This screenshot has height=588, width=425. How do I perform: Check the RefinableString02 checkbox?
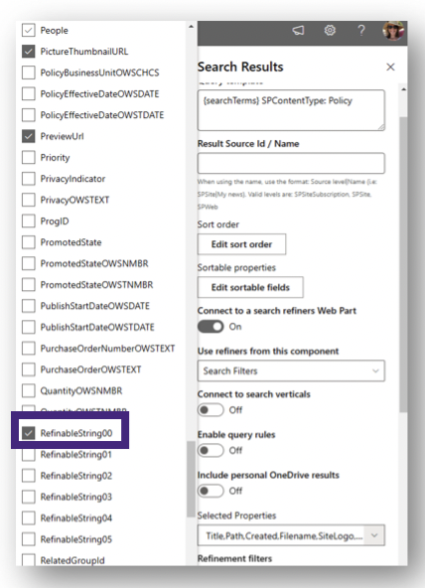point(29,476)
